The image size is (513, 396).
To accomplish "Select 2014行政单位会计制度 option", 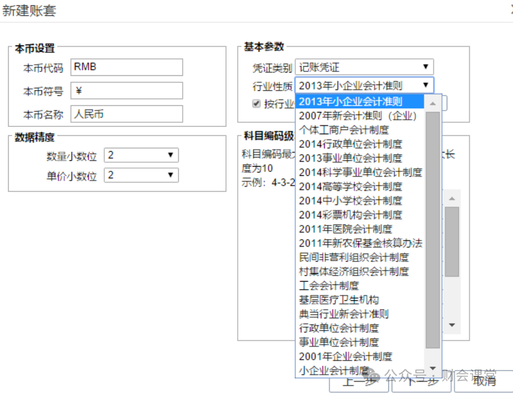I will tap(350, 144).
